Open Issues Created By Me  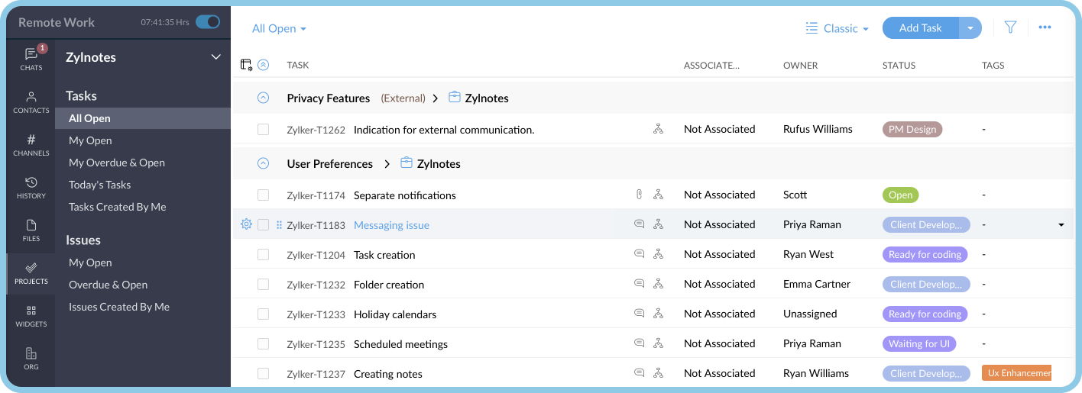(x=119, y=307)
